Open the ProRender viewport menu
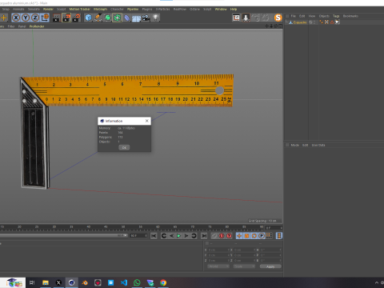Screen dimensions: 384x288 coord(37,26)
